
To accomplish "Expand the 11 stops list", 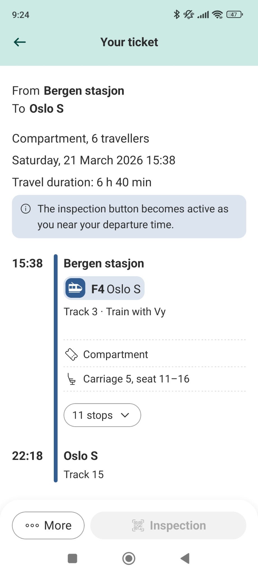I will (x=102, y=415).
